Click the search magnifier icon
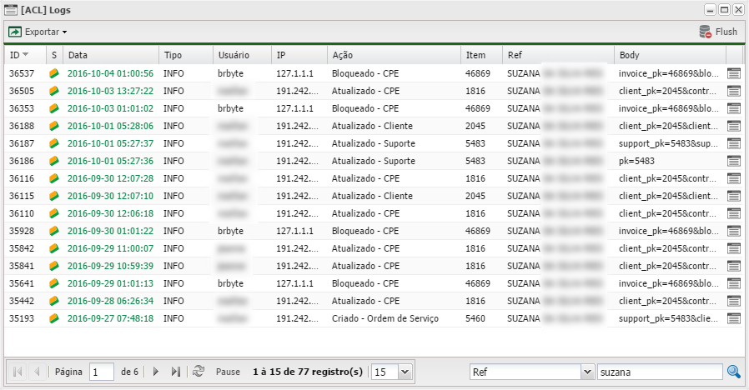The height and width of the screenshot is (390, 749). click(x=734, y=372)
